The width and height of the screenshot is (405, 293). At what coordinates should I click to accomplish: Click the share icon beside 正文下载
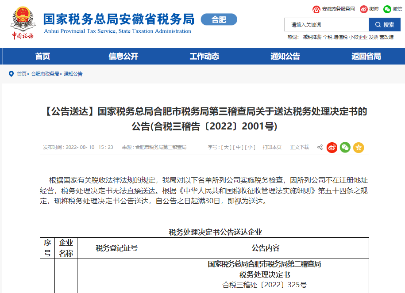point(320,147)
